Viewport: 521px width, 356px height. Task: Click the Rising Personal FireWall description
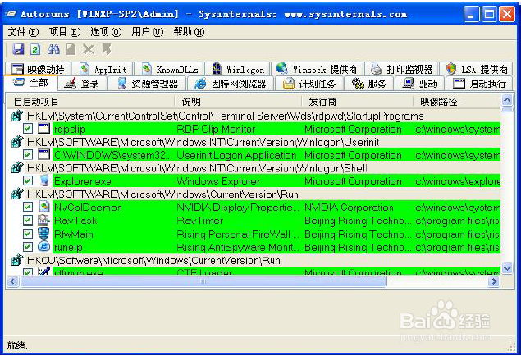pos(238,234)
